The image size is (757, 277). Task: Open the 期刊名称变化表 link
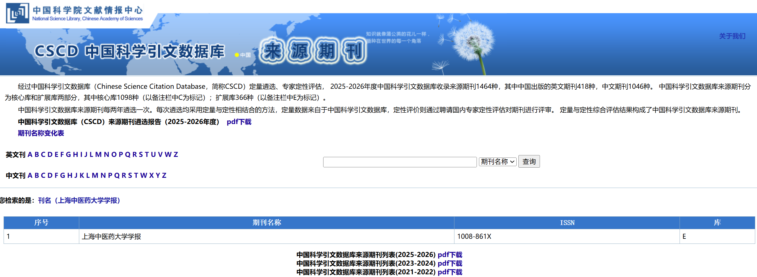(41, 133)
